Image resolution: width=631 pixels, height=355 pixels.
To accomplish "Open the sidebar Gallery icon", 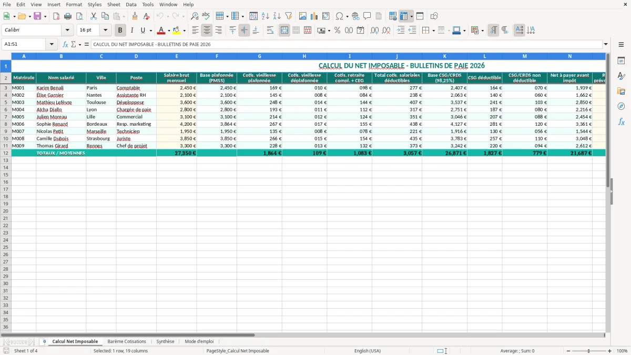I will pos(621,91).
